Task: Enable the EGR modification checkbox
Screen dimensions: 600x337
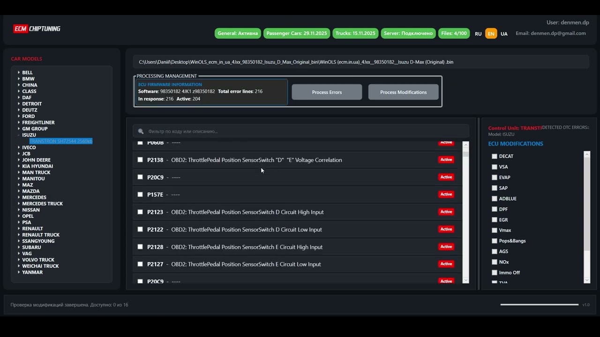Action: tap(495, 220)
